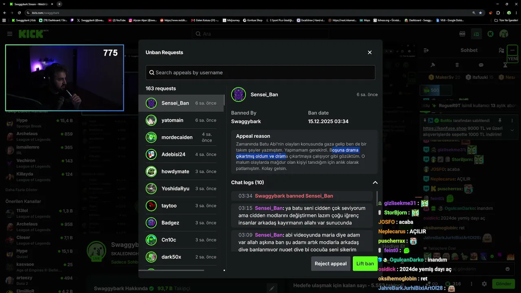Open taytoo's unban request
Viewport: 521px width, 293px height.
[181, 206]
